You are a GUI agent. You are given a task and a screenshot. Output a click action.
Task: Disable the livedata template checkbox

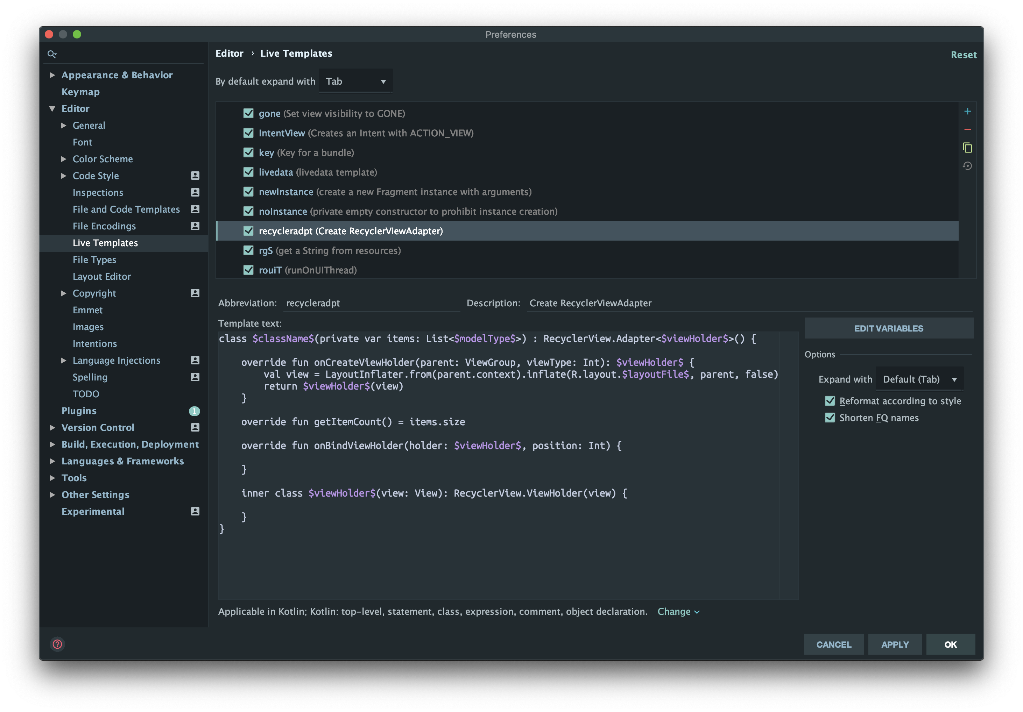coord(249,172)
